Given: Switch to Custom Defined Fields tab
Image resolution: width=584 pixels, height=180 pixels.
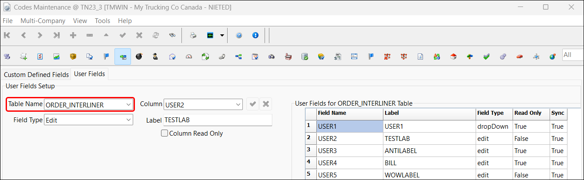Looking at the screenshot, I should point(36,74).
